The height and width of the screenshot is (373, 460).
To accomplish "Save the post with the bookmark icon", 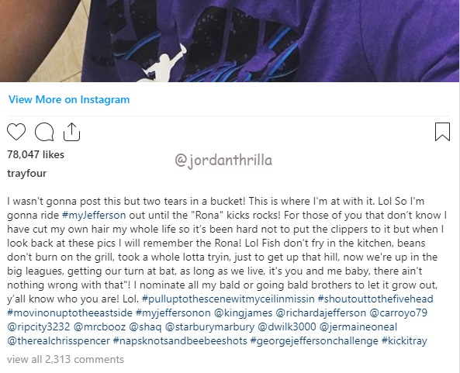I will pos(442,132).
